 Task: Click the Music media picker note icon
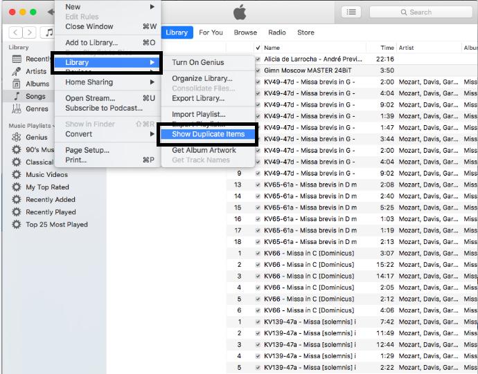[x=48, y=32]
